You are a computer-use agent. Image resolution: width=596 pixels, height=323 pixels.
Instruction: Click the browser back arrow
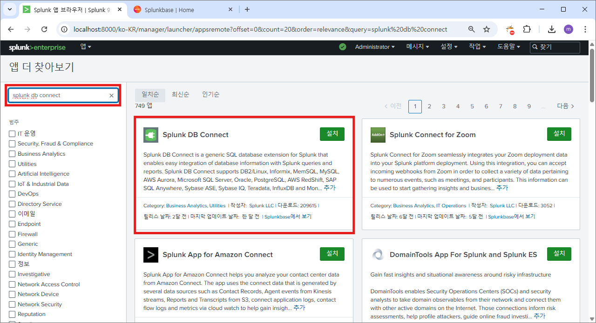tap(11, 29)
